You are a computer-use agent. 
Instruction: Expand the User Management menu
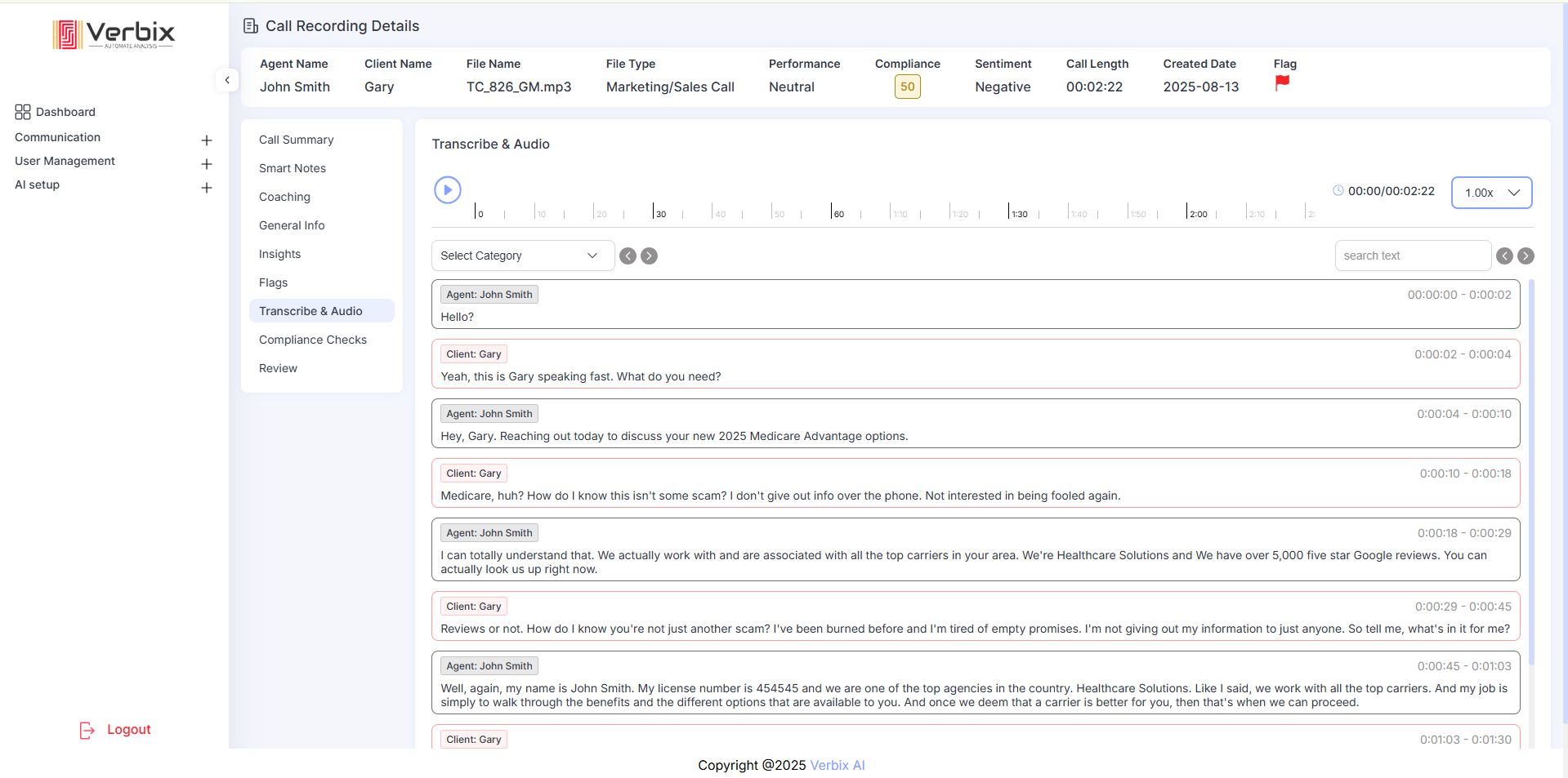[x=207, y=164]
